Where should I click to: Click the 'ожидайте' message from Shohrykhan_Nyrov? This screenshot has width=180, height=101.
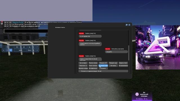pyautogui.click(x=116, y=52)
